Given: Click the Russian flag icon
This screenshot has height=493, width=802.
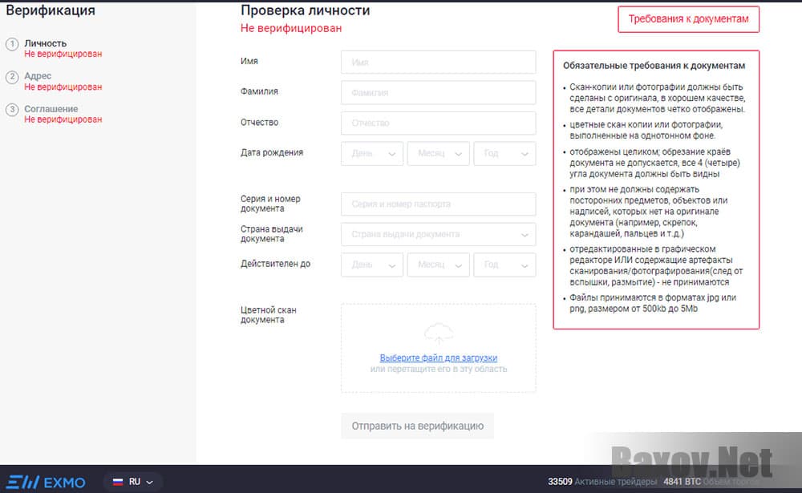Looking at the screenshot, I should (x=119, y=482).
